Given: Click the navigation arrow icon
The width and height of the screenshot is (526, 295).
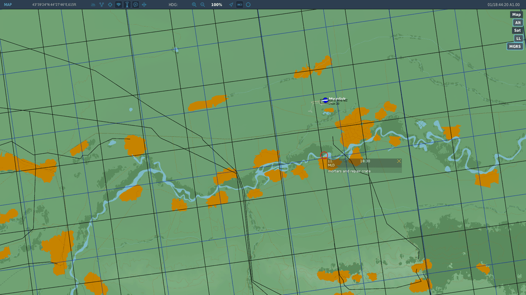Looking at the screenshot, I should pos(231,4).
